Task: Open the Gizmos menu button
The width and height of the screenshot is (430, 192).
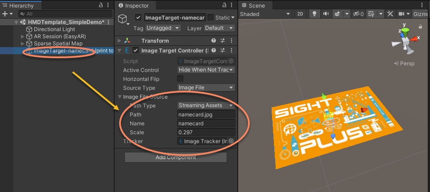Action: tap(421, 14)
